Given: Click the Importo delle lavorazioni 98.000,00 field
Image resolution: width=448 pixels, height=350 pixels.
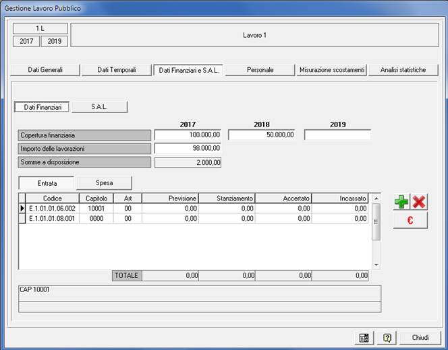Looking at the screenshot, I should click(x=188, y=148).
